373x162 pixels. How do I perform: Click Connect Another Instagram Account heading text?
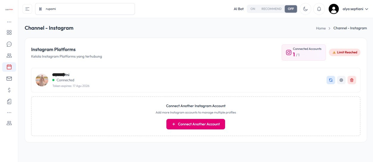pyautogui.click(x=196, y=106)
